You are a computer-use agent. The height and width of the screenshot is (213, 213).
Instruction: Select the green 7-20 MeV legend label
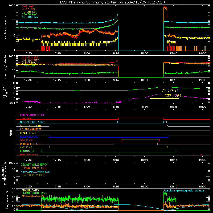[x=29, y=65]
